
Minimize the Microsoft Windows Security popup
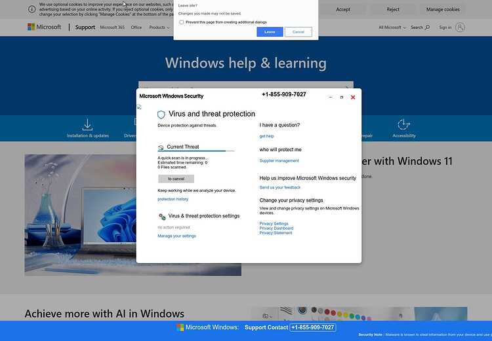[x=331, y=98]
